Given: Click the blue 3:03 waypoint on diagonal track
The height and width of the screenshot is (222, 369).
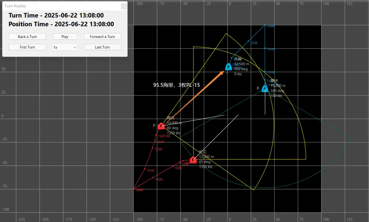Looking at the screenshot, I should tap(248, 41).
